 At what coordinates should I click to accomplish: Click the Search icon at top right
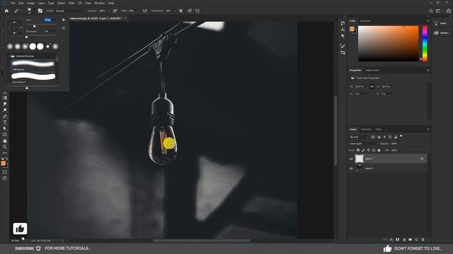[431, 11]
